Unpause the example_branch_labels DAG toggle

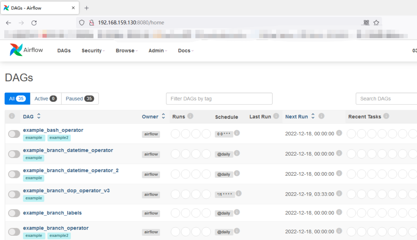[14, 213]
